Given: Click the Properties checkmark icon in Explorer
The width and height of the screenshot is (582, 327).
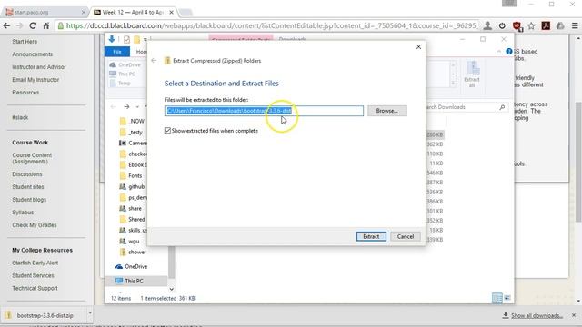Looking at the screenshot, I should (126, 39).
